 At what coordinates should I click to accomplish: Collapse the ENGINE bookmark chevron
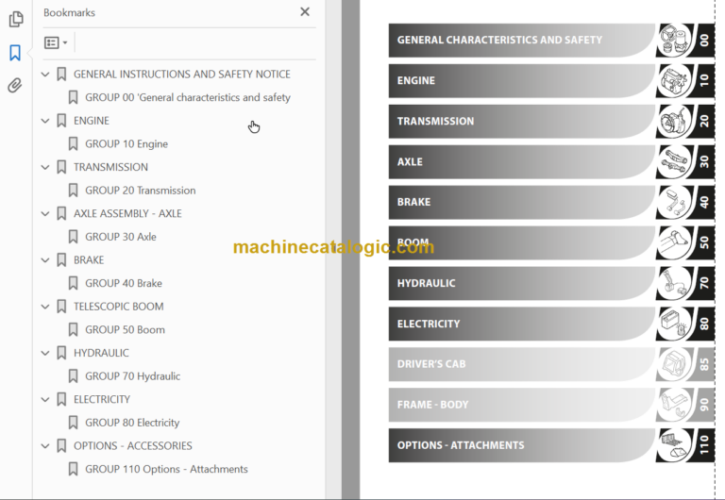(45, 121)
